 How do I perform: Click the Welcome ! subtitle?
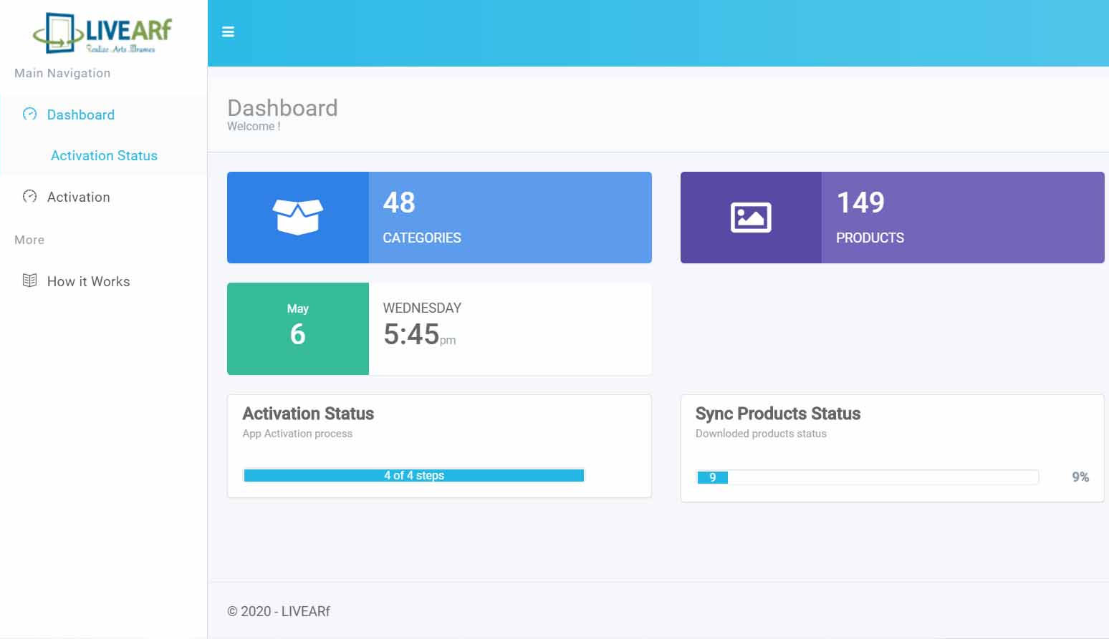254,126
